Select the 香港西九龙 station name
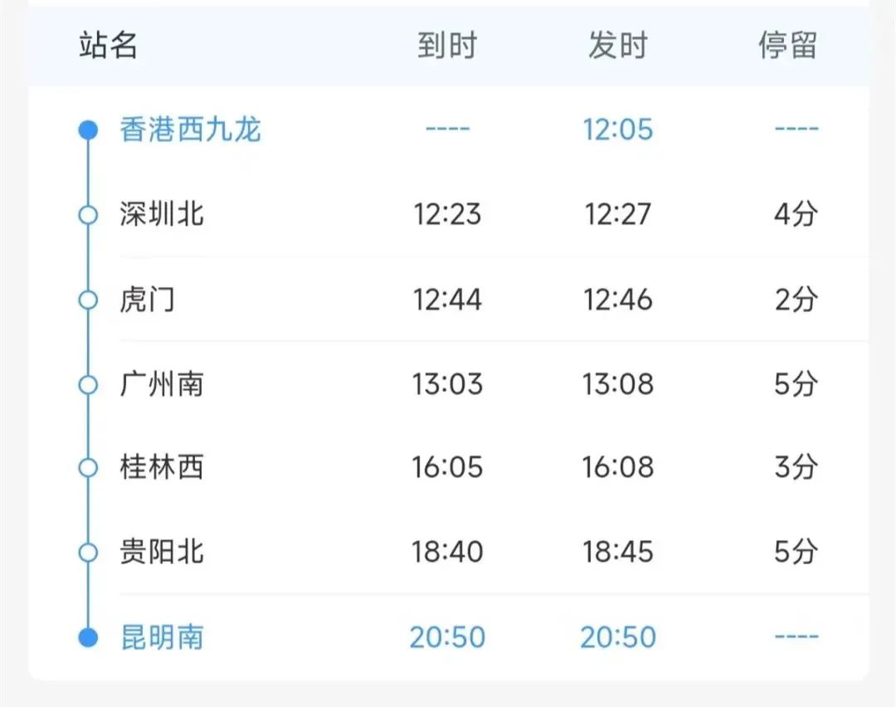This screenshot has height=707, width=896. click(x=190, y=129)
